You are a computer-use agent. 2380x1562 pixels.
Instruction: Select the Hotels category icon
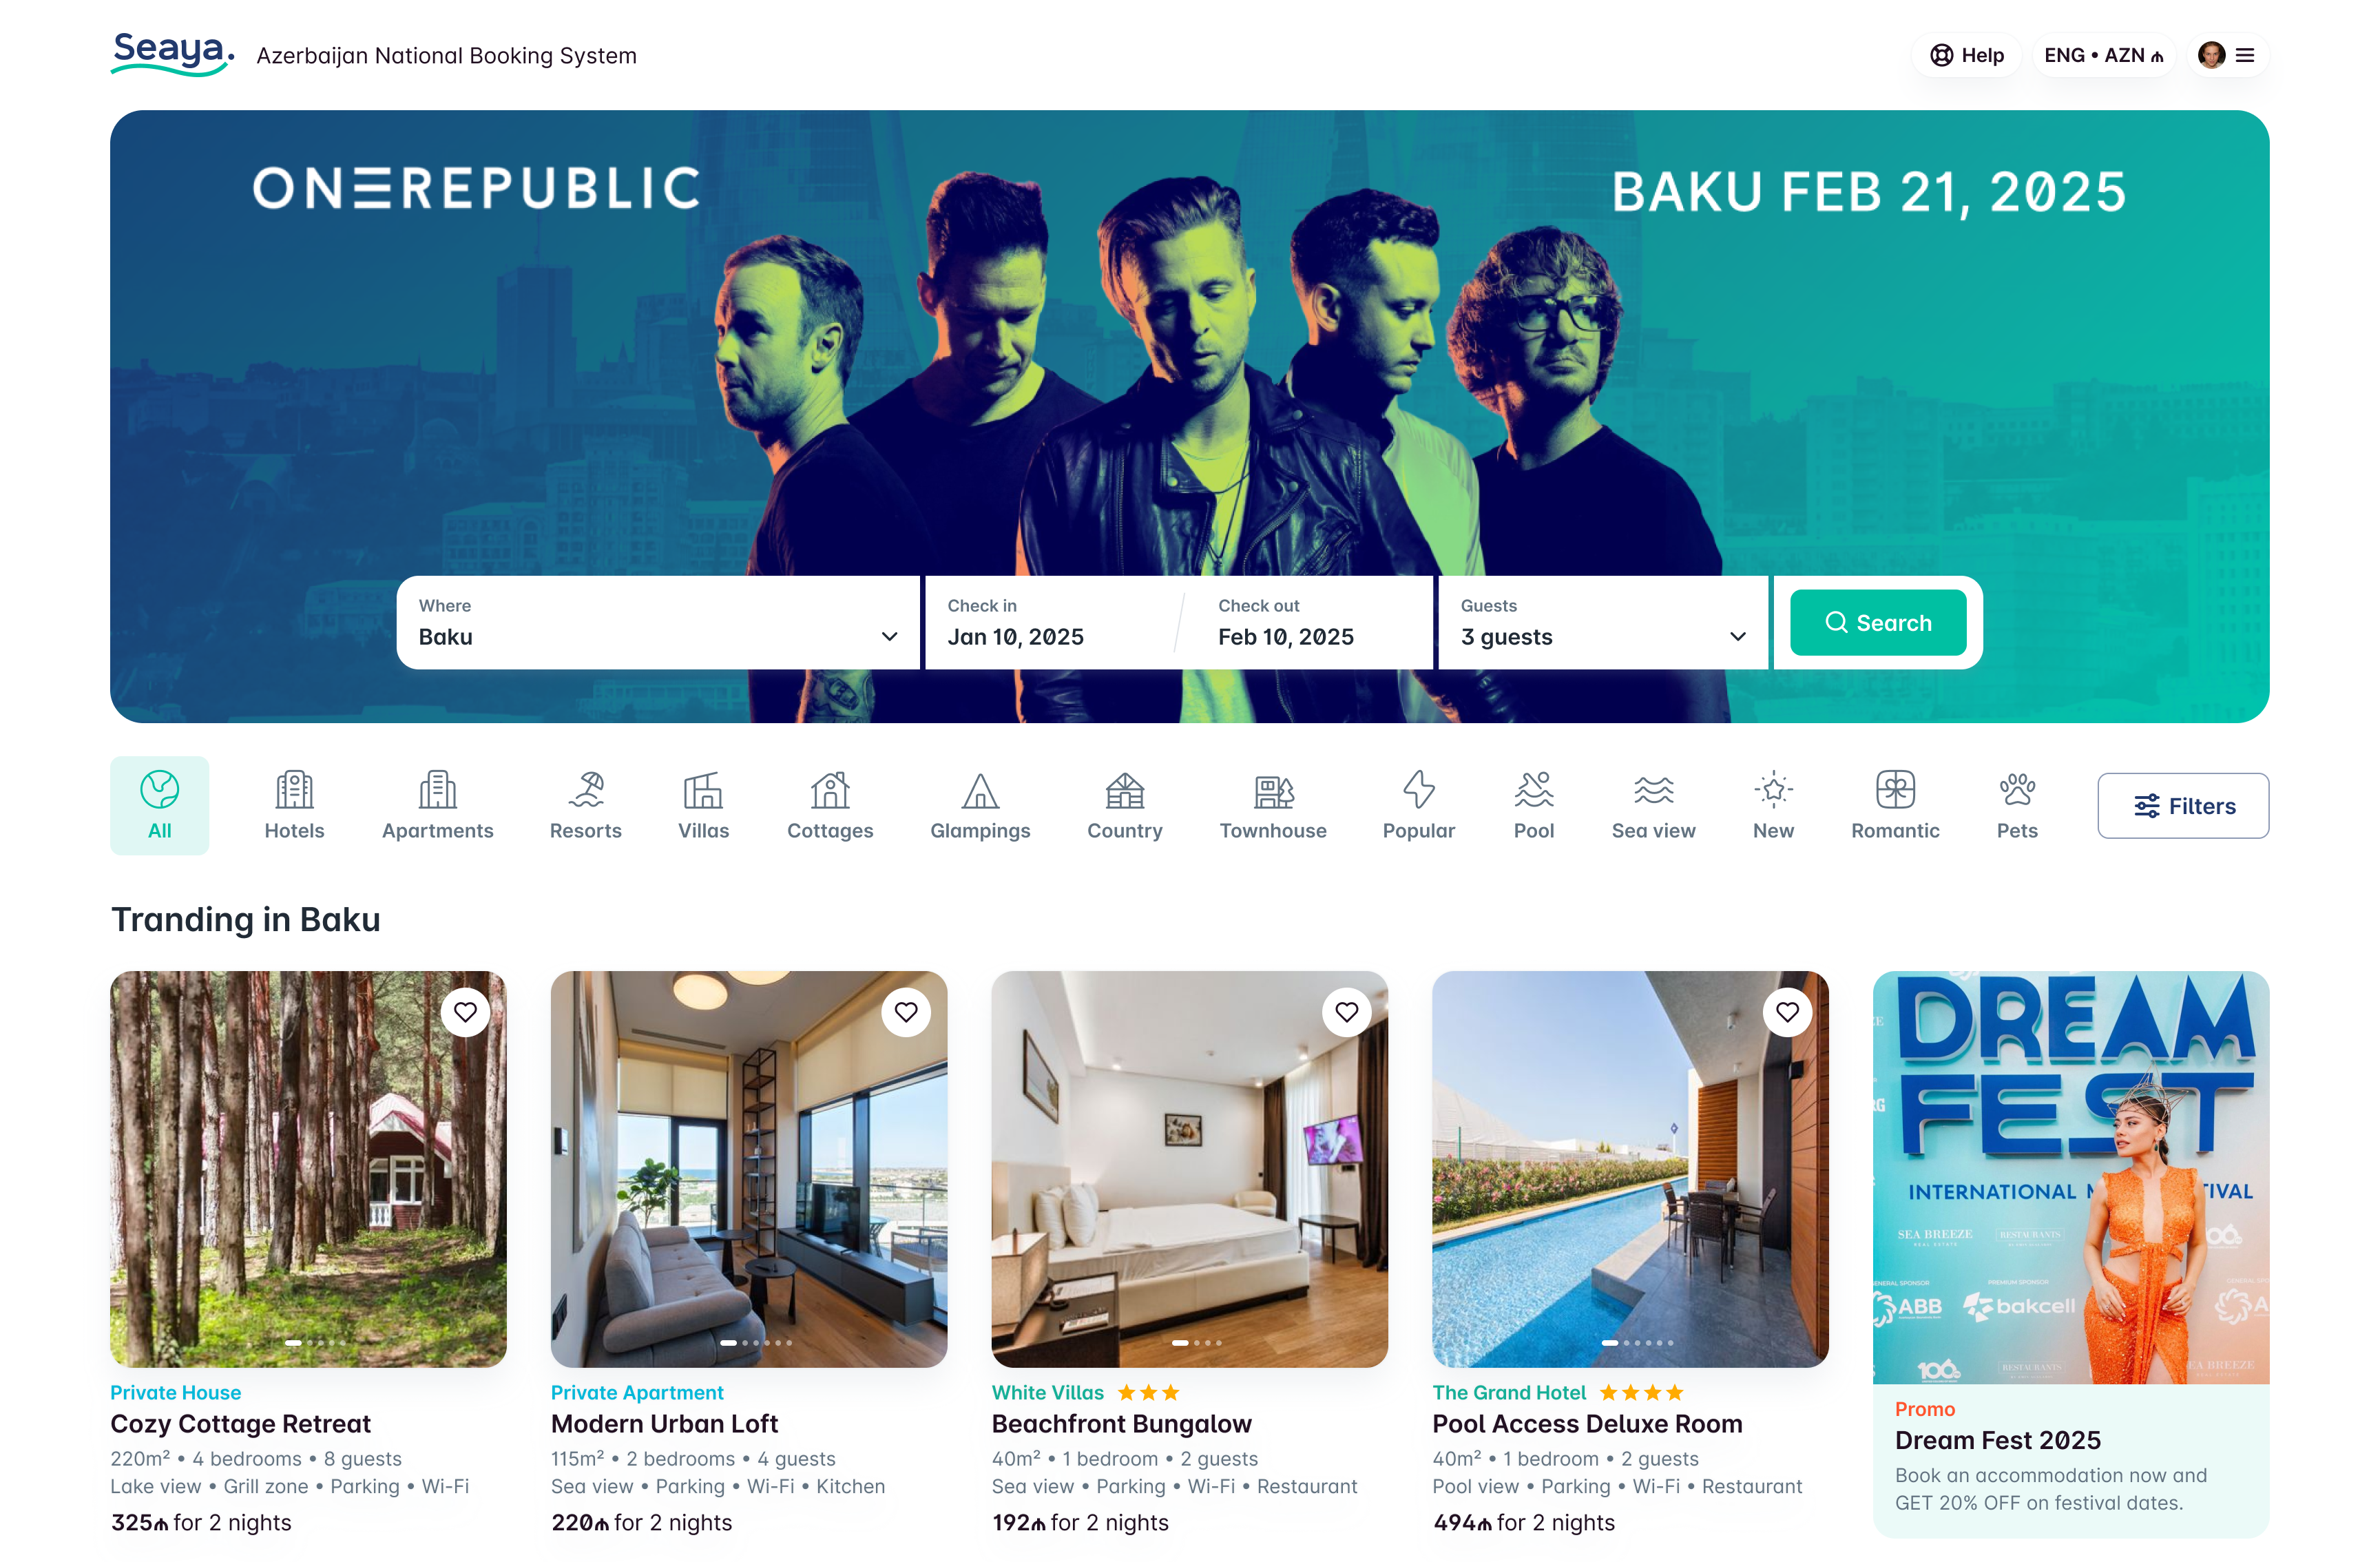click(x=294, y=790)
